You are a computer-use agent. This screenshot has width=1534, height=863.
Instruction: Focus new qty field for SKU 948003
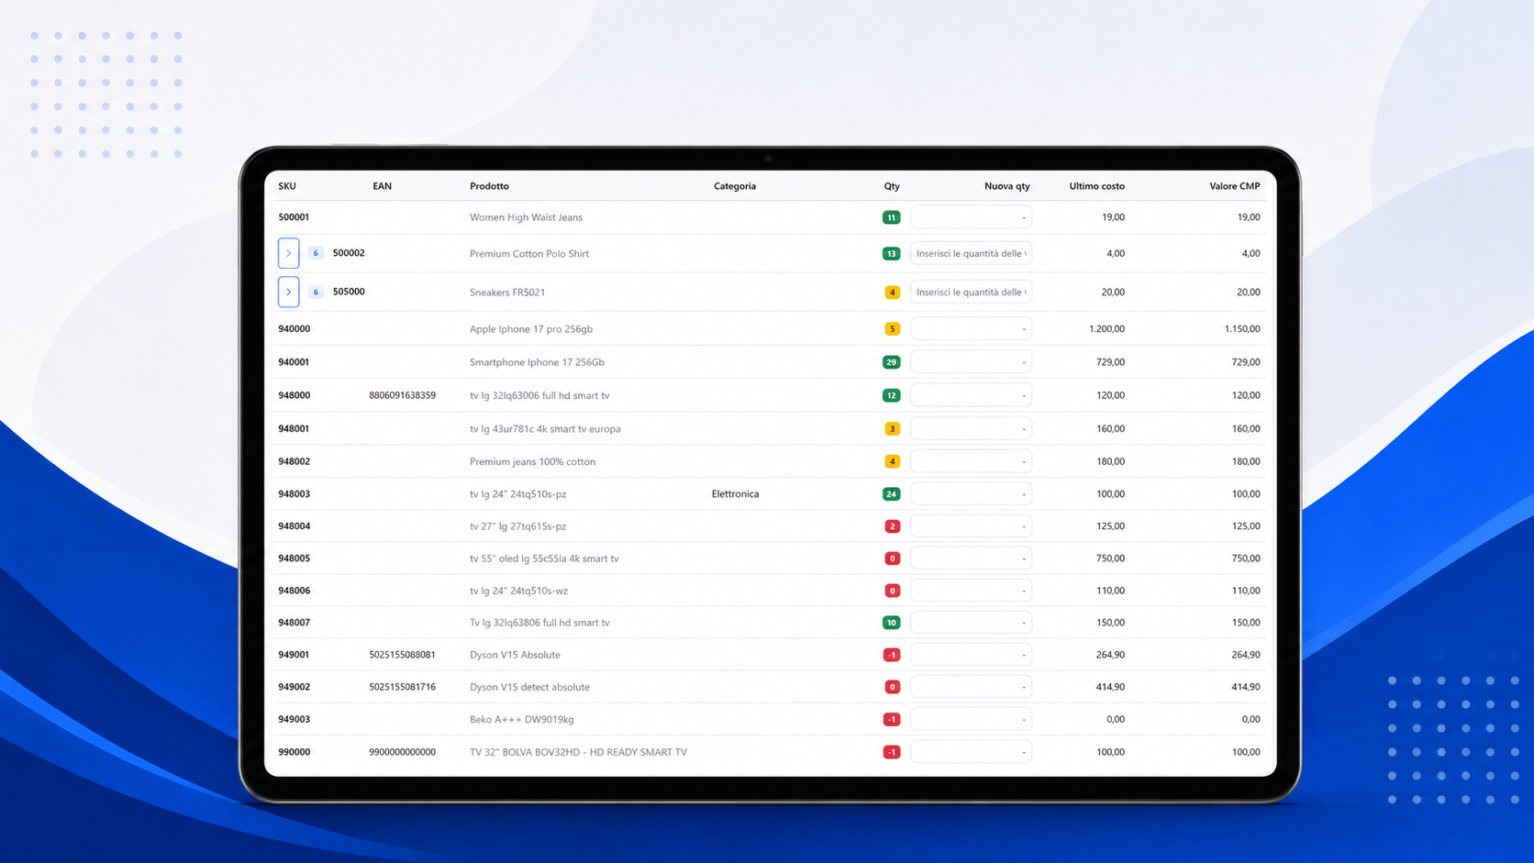971,493
